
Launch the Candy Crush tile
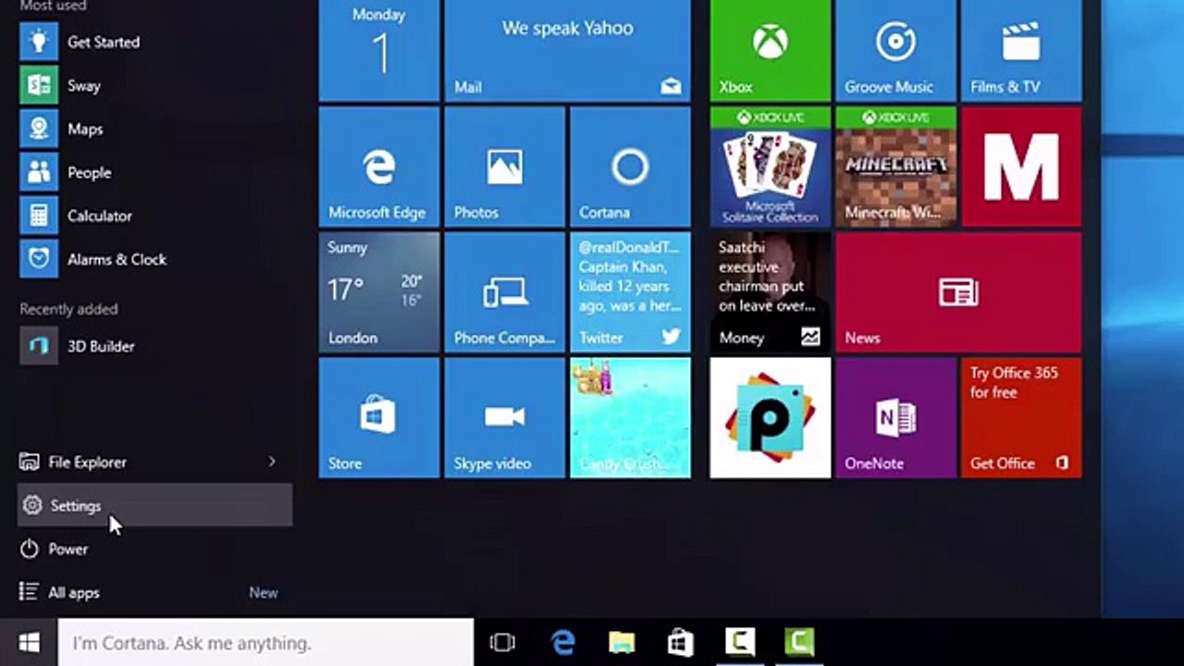(x=630, y=418)
